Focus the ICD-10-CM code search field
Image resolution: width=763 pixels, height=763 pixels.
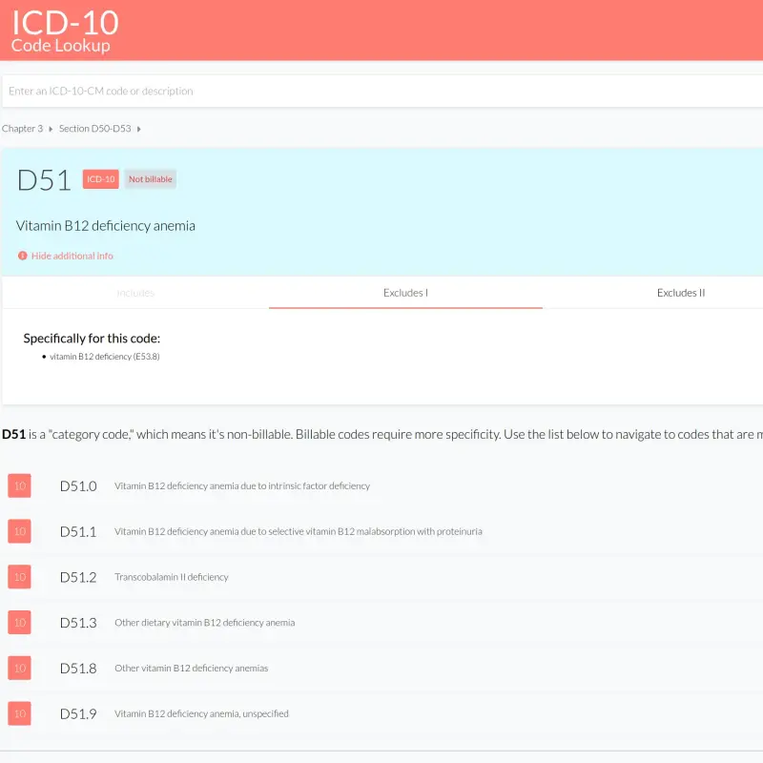pos(382,91)
